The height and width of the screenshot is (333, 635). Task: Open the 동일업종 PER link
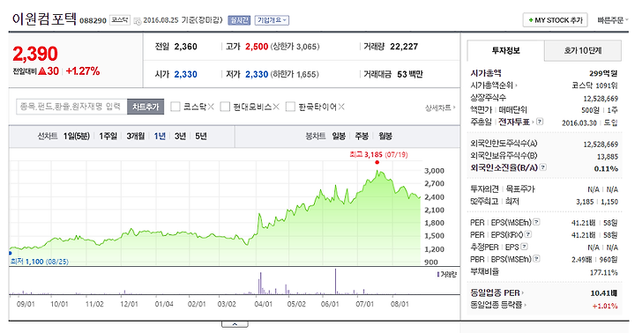(497, 292)
